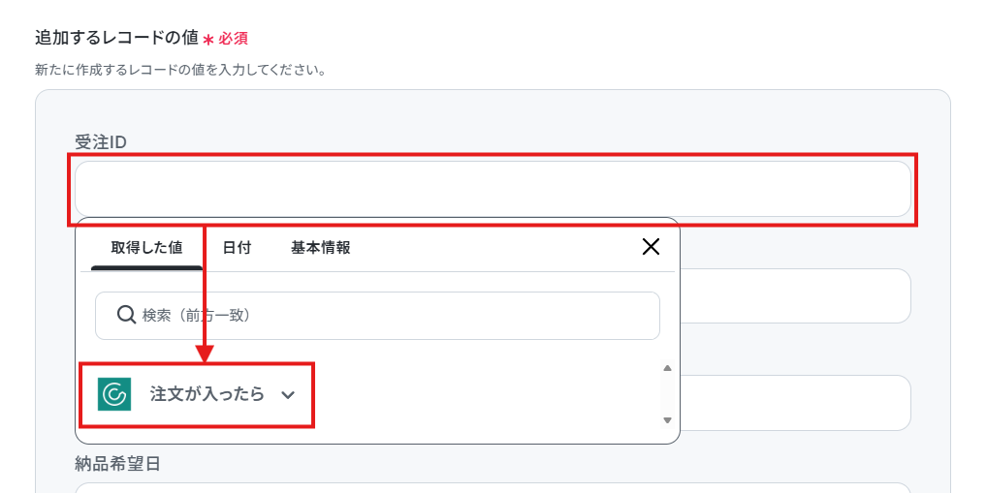The height and width of the screenshot is (493, 987).
Task: Expand the 注文が入ったら chevron
Action: click(x=288, y=395)
